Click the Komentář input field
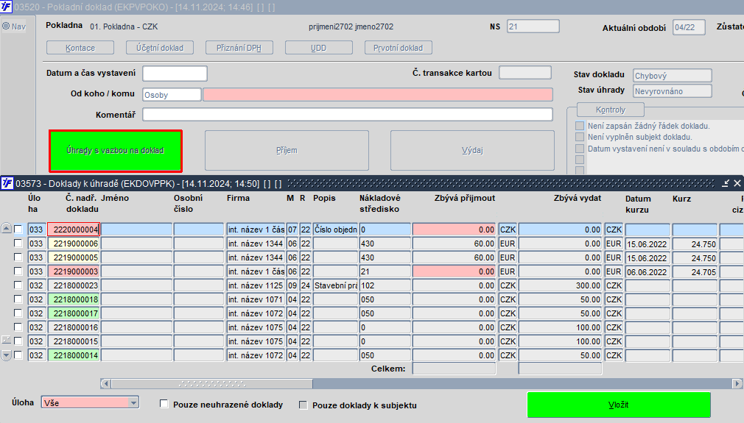This screenshot has width=744, height=423. coord(348,115)
